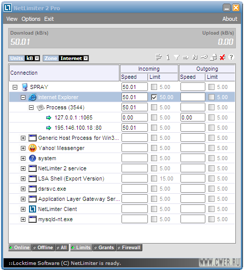
Task: Click the NetLimiter 2 service window icon
Action: tap(33, 168)
